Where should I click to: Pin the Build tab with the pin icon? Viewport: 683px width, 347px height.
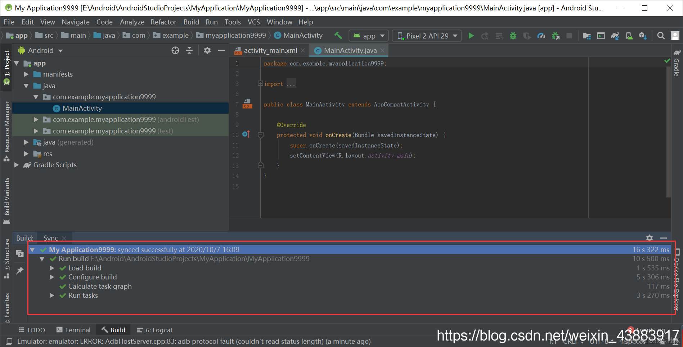[x=20, y=271]
